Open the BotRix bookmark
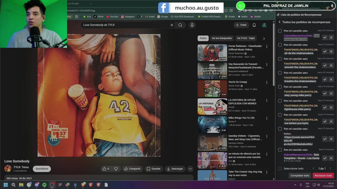This screenshot has height=189, width=337. 242,17
